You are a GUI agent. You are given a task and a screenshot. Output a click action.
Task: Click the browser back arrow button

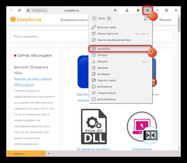[x=11, y=10]
